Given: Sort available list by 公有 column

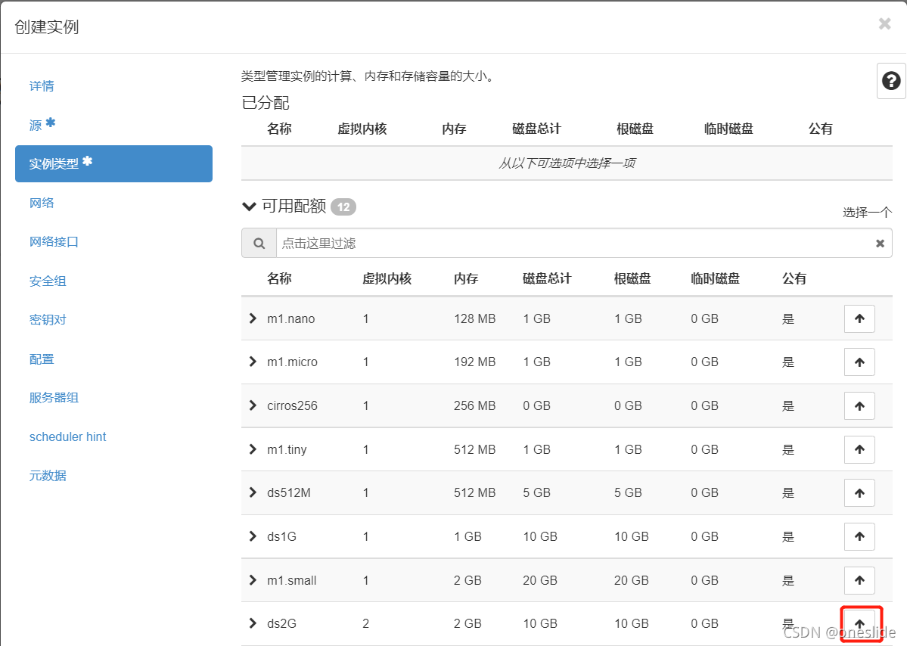Looking at the screenshot, I should point(794,279).
